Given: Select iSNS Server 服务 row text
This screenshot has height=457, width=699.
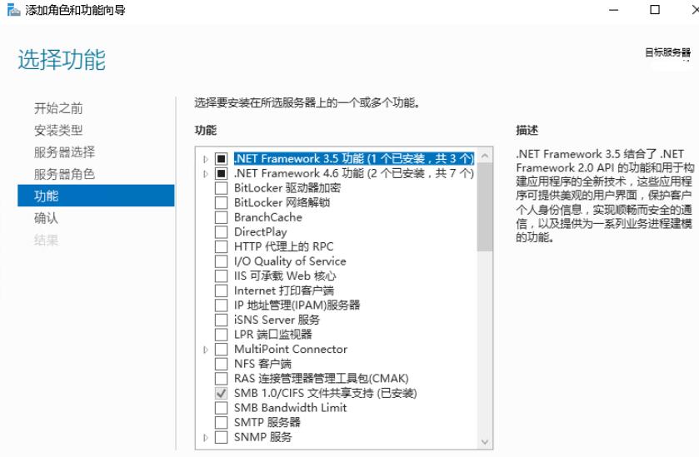Looking at the screenshot, I should 277,320.
